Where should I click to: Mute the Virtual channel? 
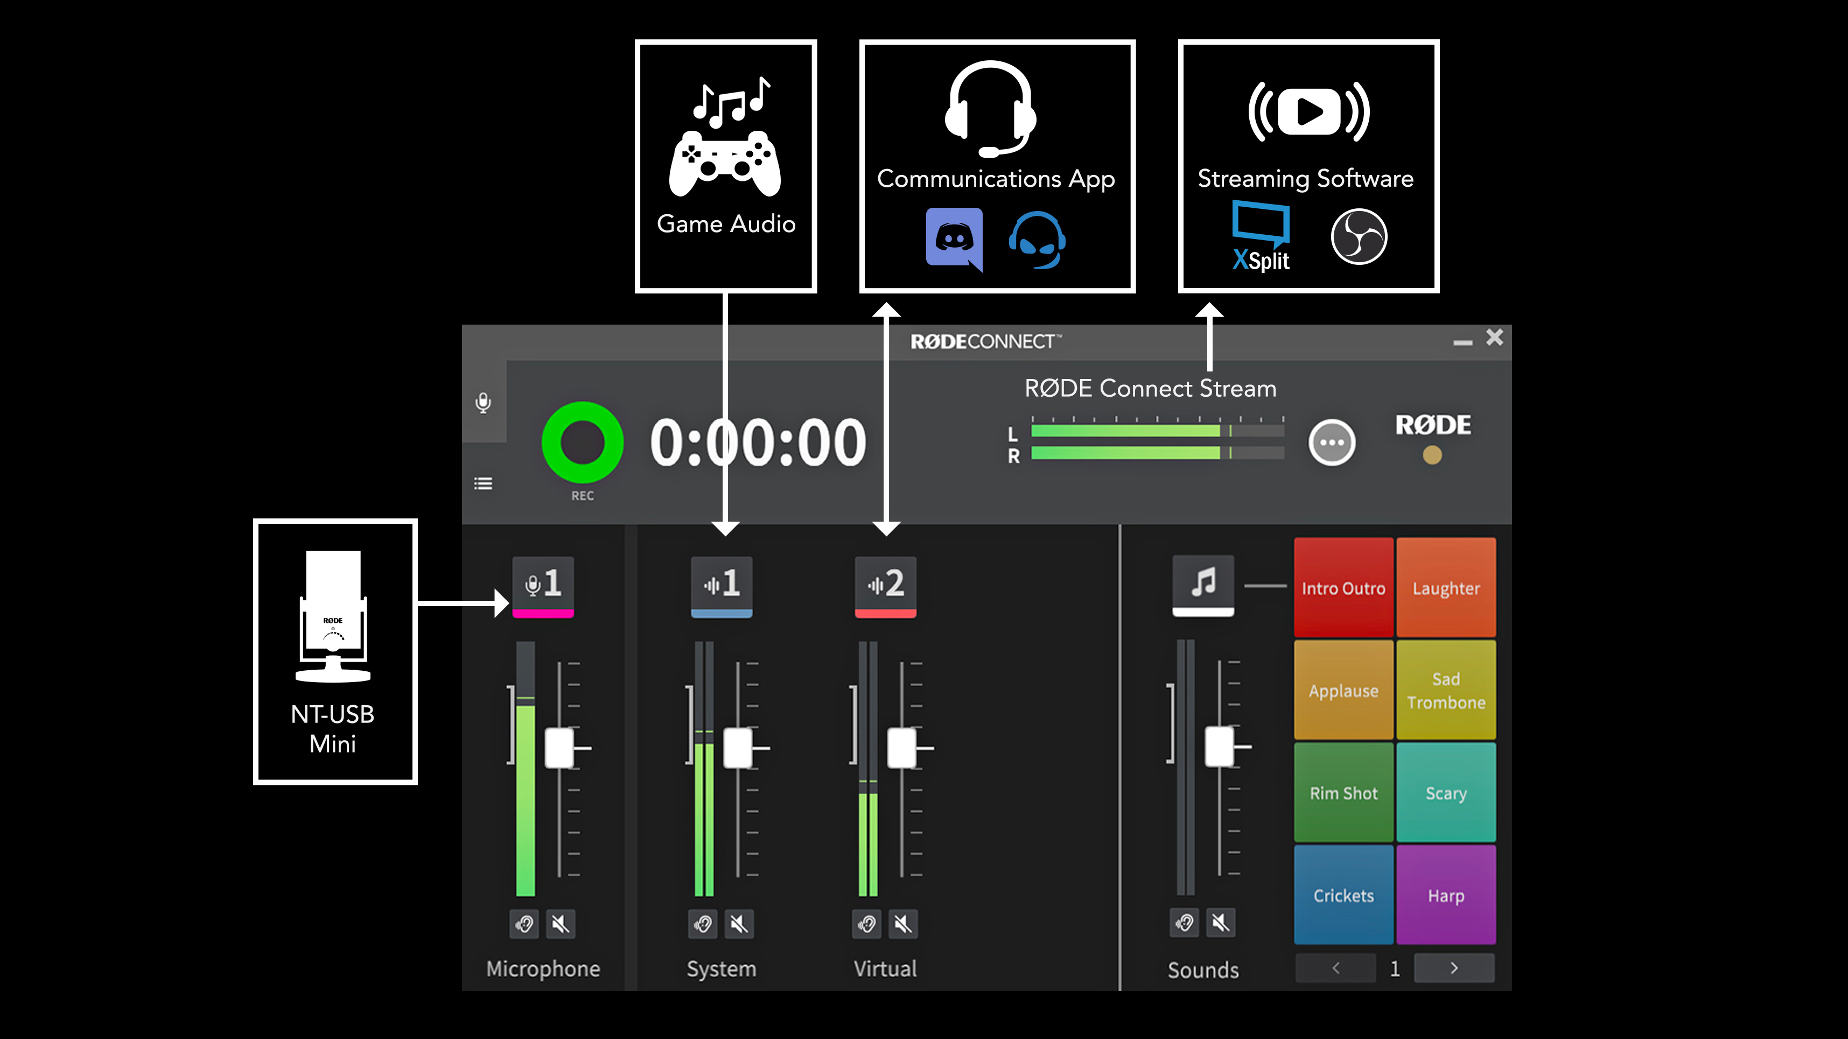(903, 924)
